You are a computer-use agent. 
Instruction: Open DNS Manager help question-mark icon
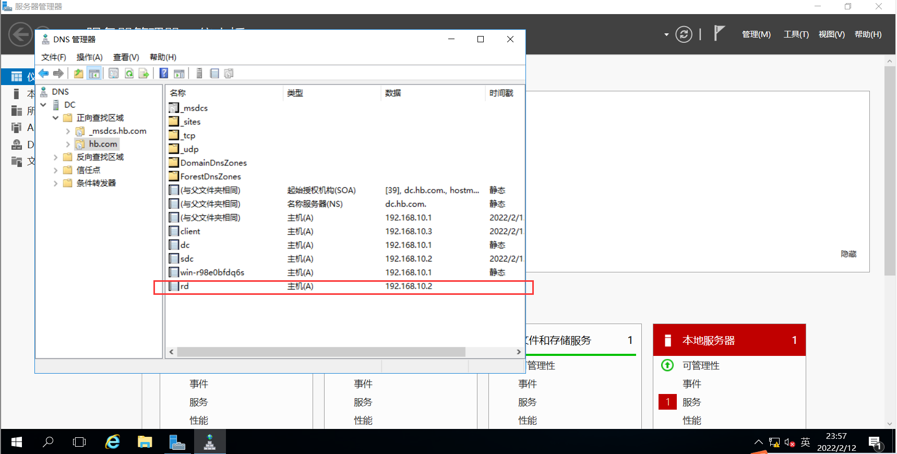[x=164, y=74]
